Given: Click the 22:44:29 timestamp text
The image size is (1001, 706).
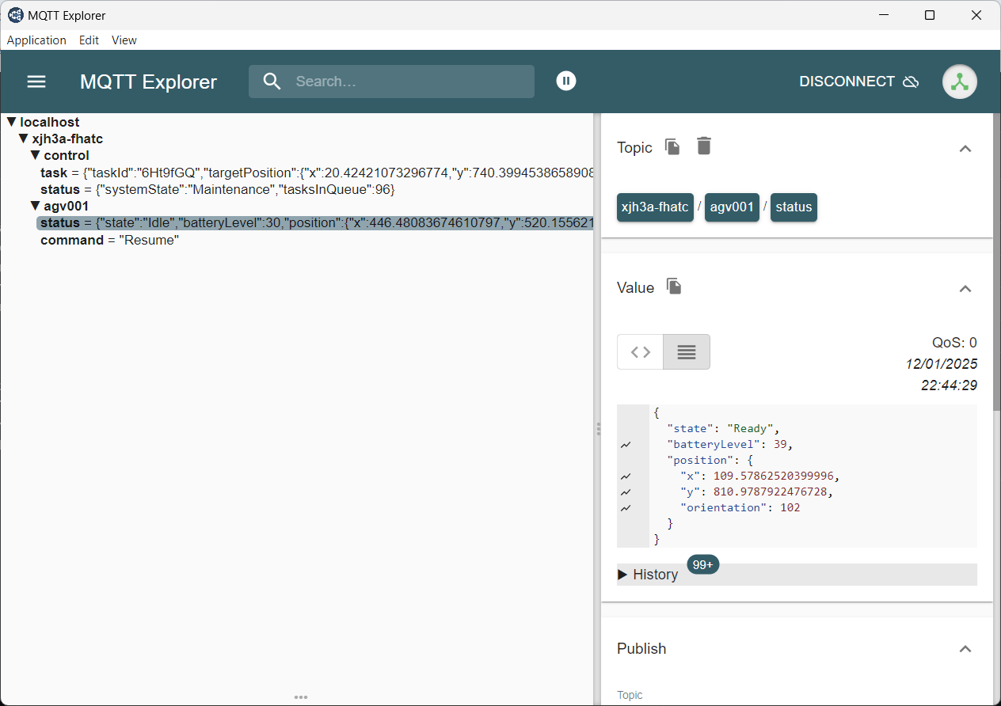Looking at the screenshot, I should (949, 385).
